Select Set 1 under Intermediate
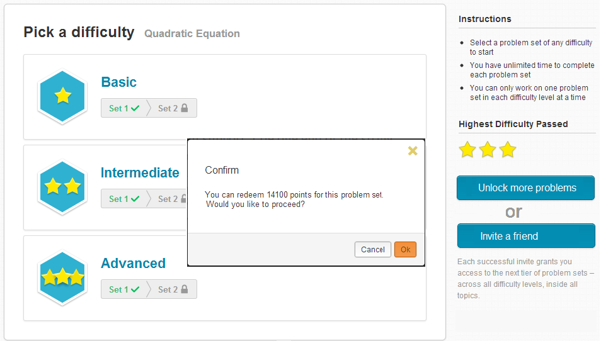The image size is (601, 341). [124, 199]
